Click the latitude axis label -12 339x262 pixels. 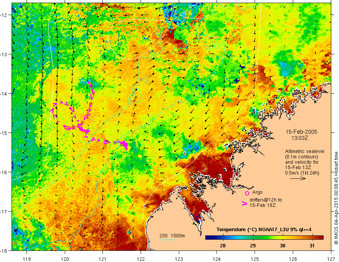(4, 15)
